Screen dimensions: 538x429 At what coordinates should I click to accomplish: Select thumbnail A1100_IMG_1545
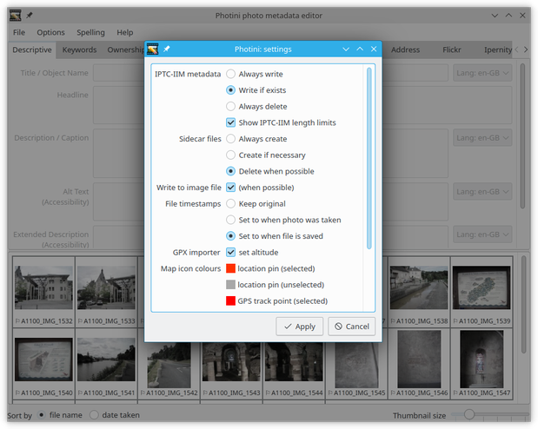pos(356,370)
